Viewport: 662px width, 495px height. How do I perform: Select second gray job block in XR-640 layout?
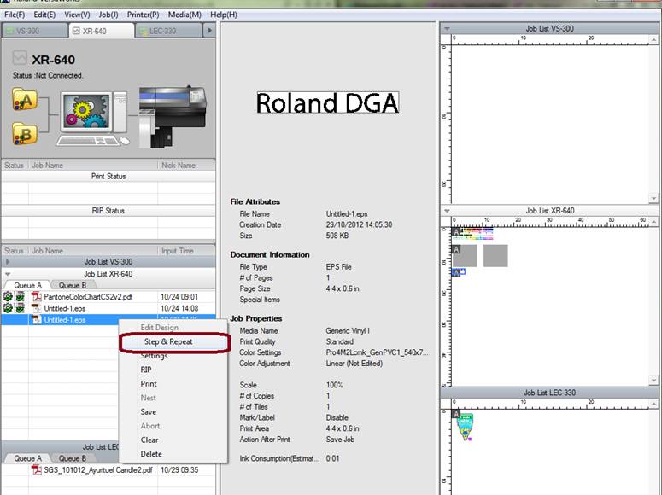(x=495, y=256)
